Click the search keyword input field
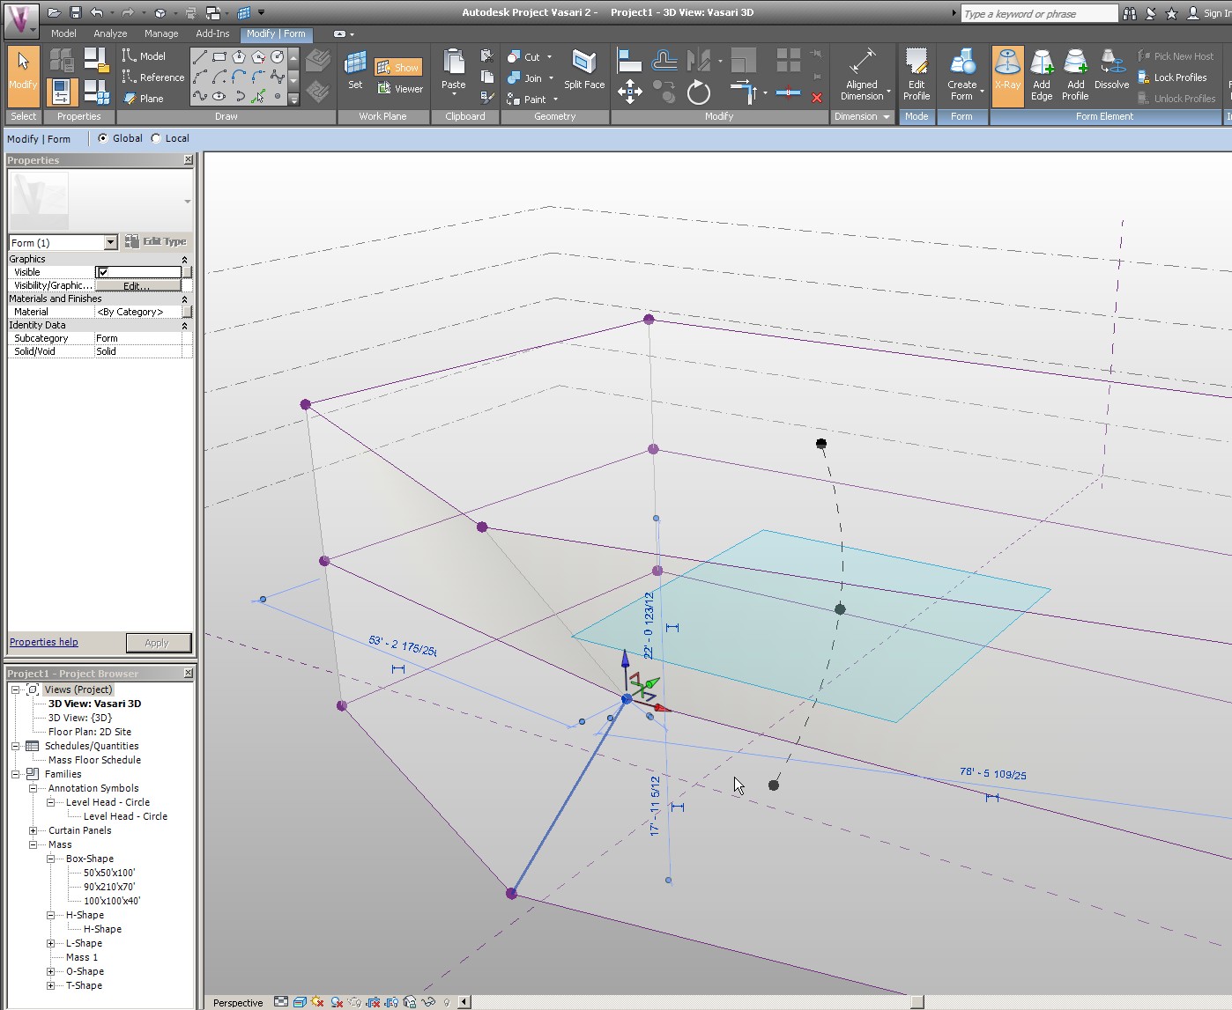1232x1010 pixels. pyautogui.click(x=1038, y=13)
